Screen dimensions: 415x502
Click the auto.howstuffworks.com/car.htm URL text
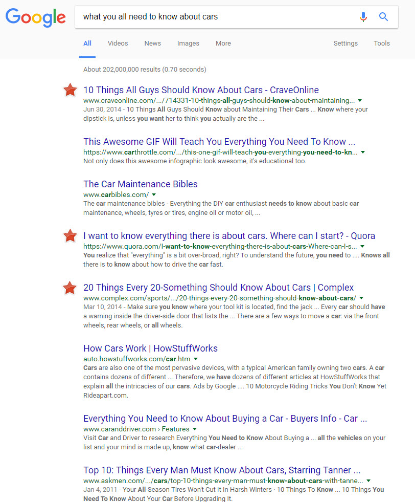137,359
